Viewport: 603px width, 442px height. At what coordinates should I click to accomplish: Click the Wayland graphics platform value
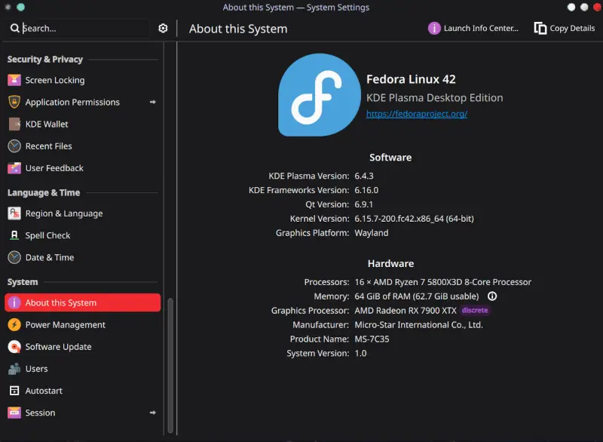[372, 233]
